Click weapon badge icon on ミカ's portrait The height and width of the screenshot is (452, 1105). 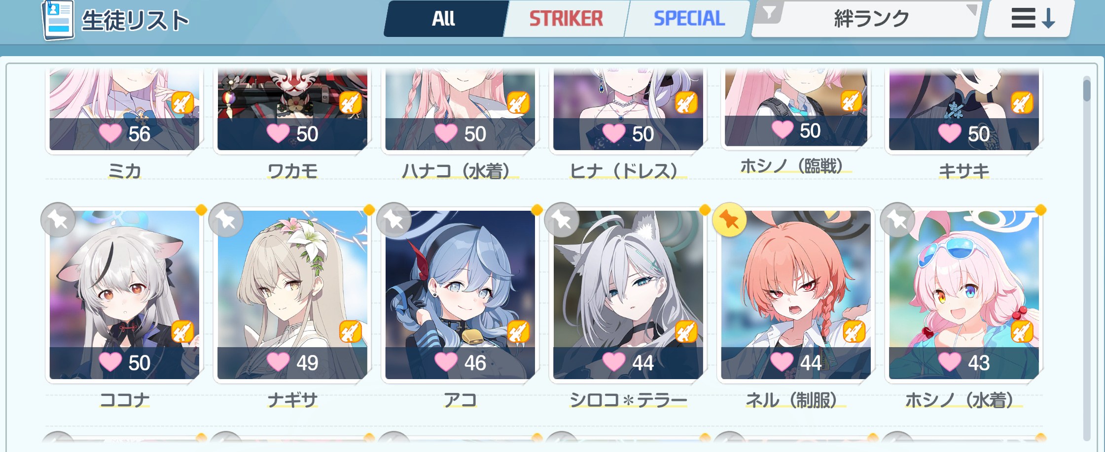click(x=182, y=103)
